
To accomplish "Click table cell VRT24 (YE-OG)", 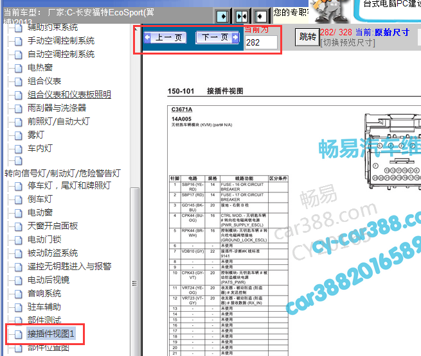I will pos(193,290).
